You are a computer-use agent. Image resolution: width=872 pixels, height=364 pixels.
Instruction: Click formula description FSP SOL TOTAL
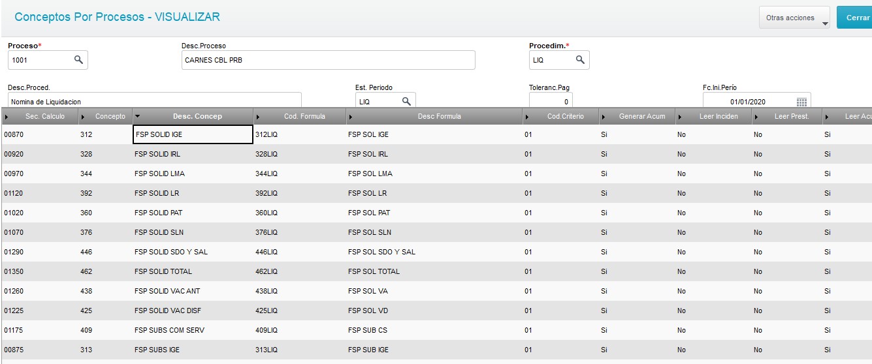click(x=374, y=271)
